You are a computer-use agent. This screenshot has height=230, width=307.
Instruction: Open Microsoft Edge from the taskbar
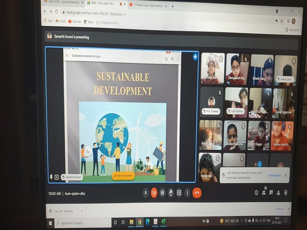(x=147, y=222)
